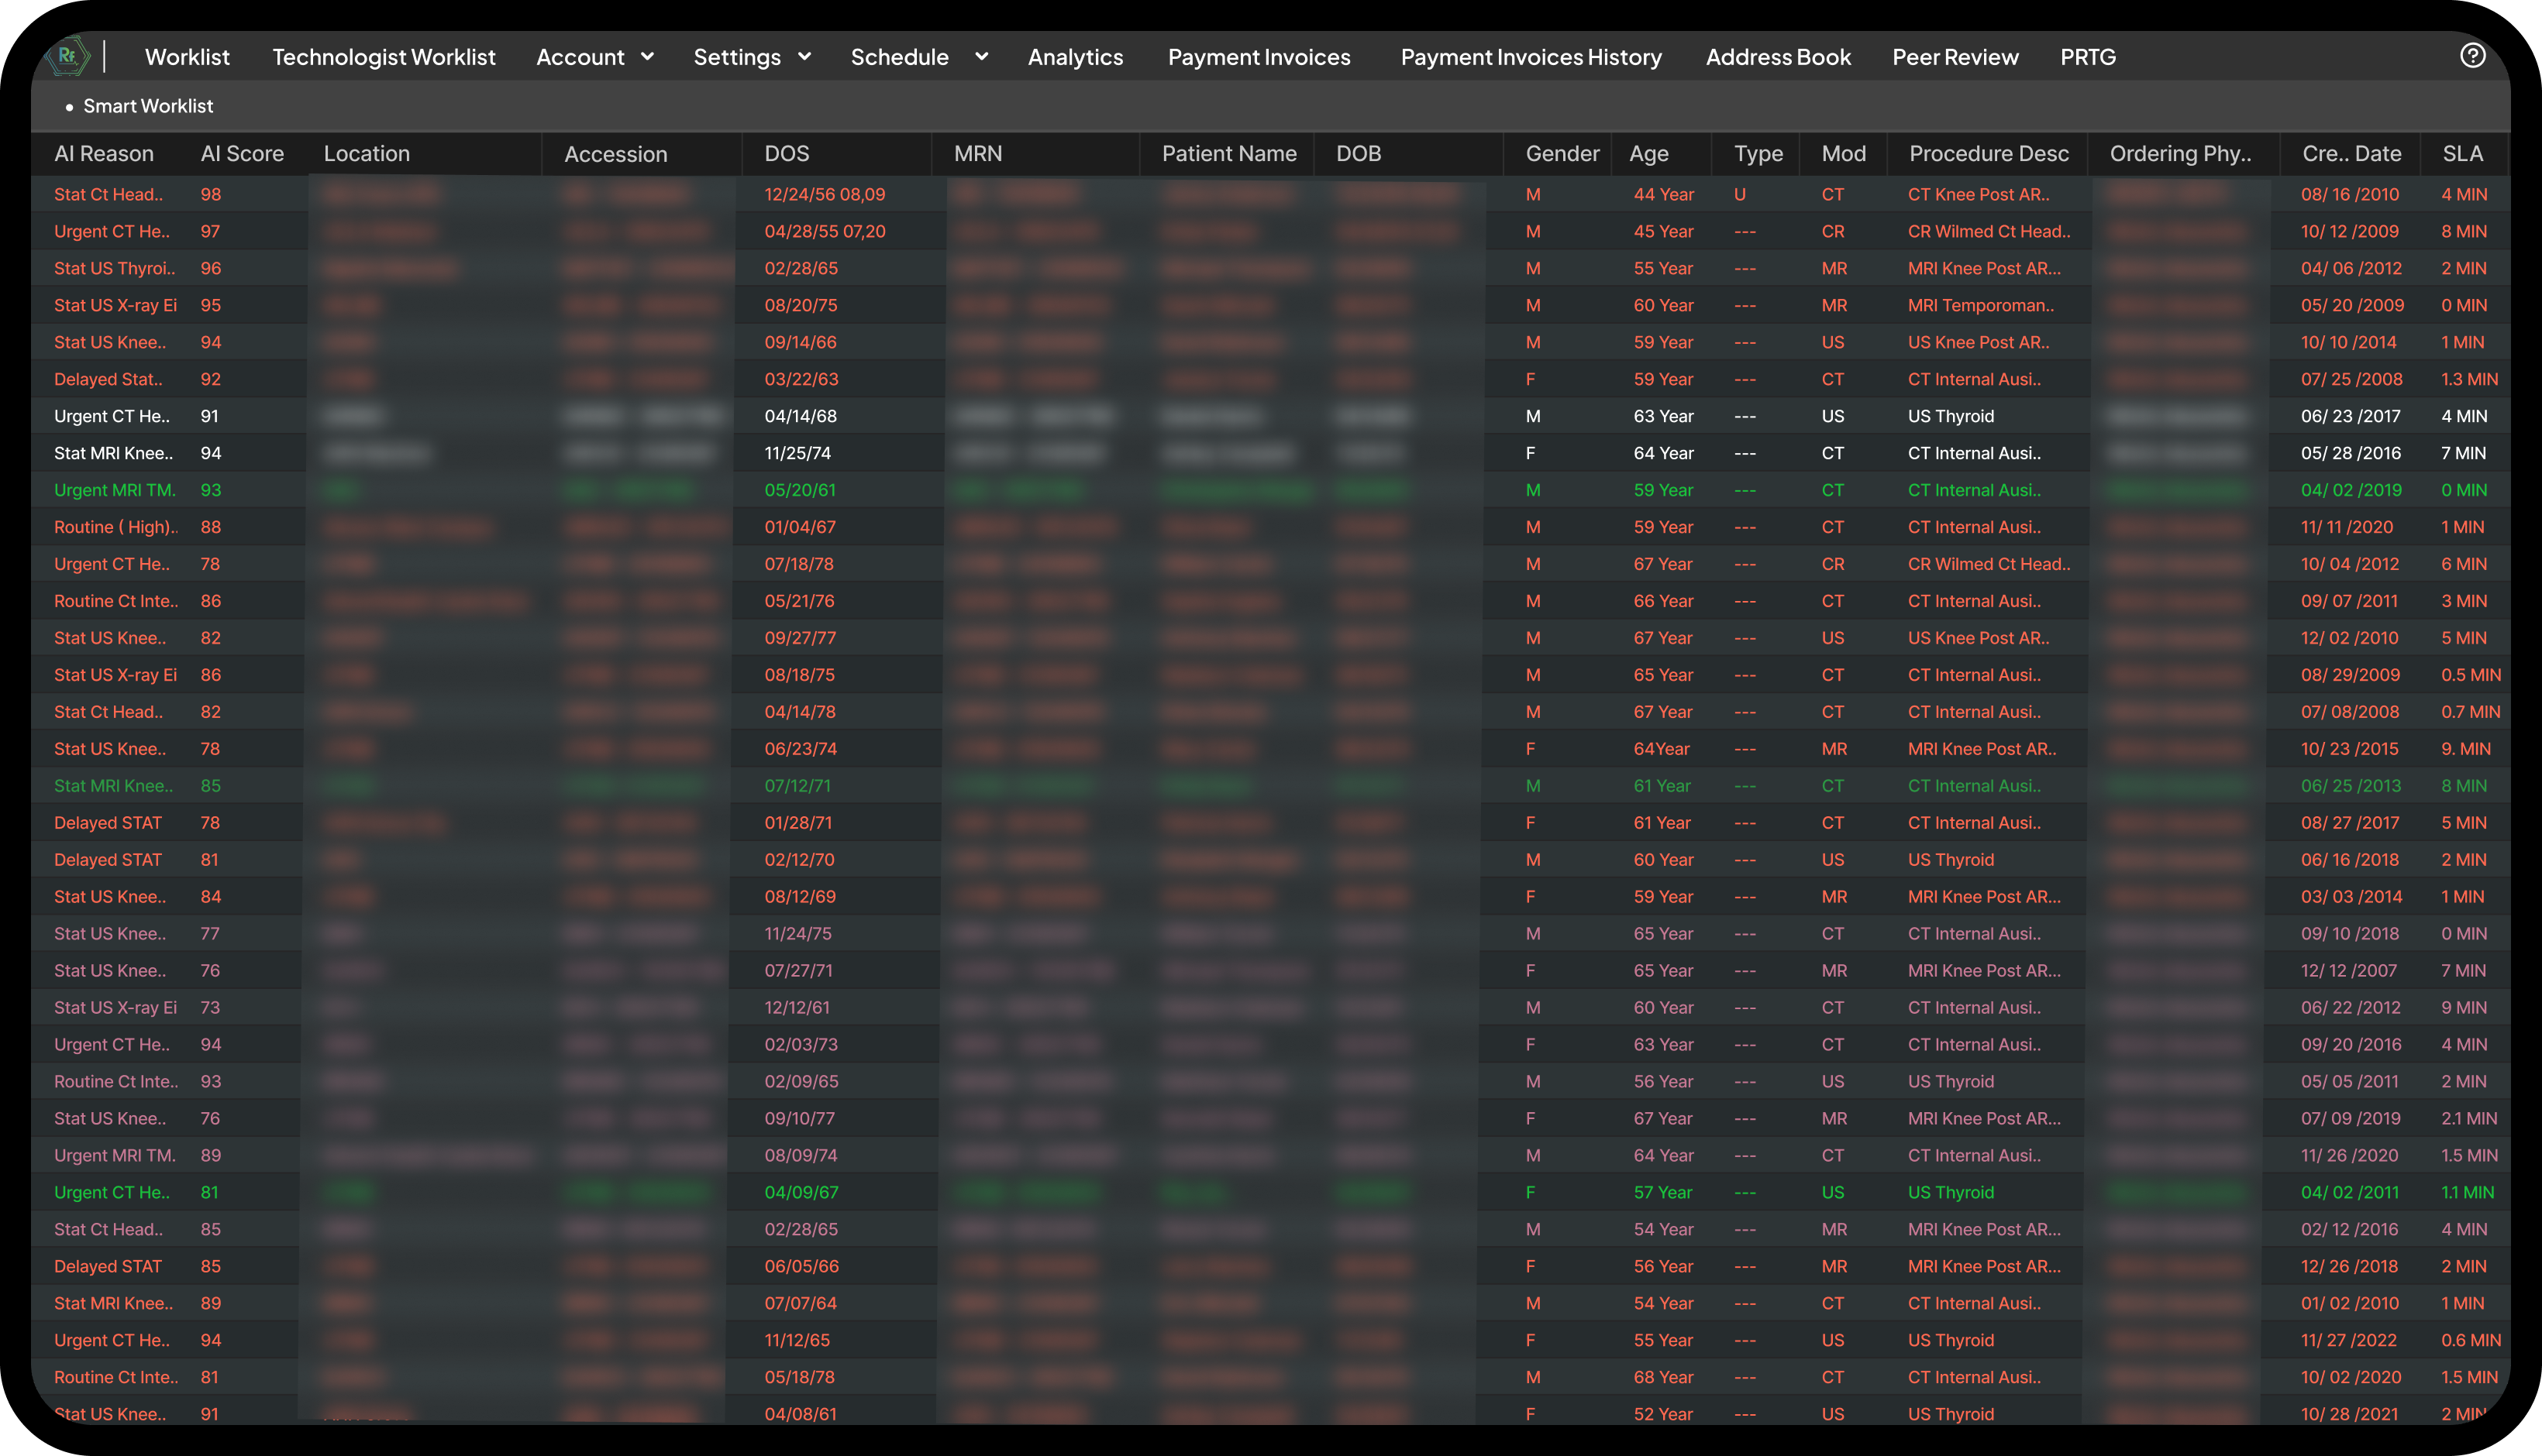Open the PRTG menu item
The image size is (2542, 1456).
[2088, 57]
